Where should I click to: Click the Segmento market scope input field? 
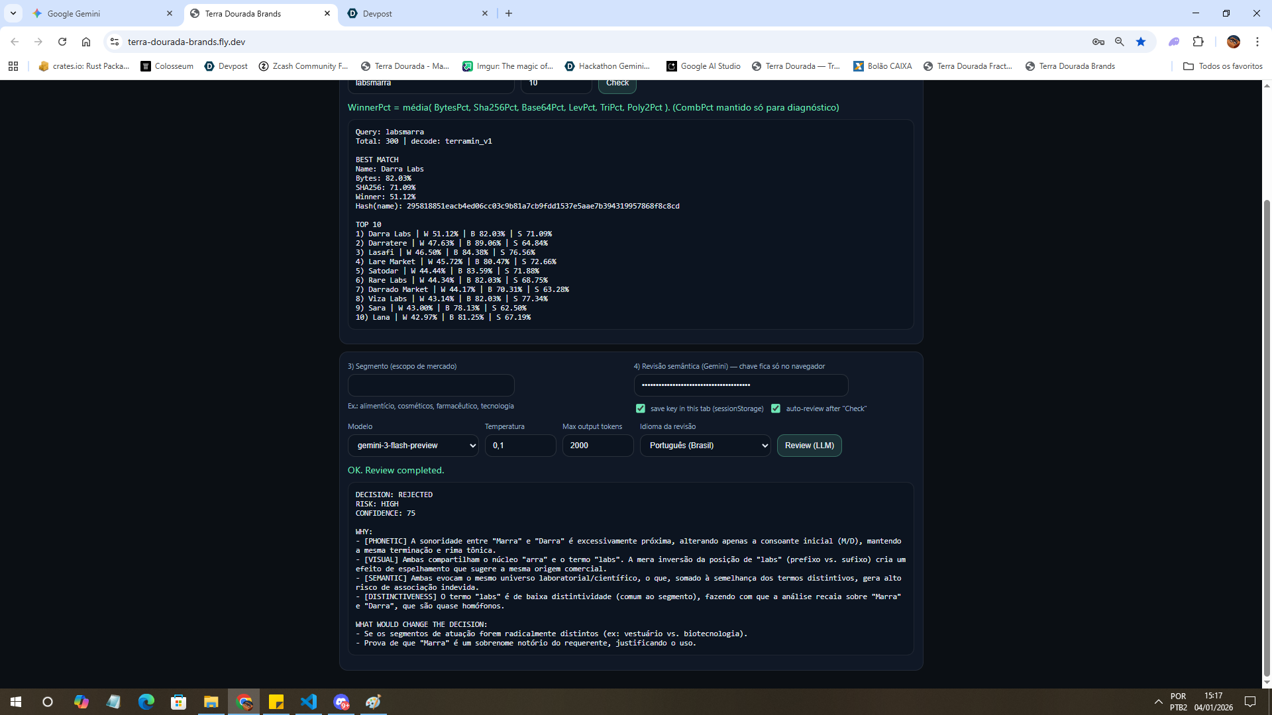pos(431,385)
